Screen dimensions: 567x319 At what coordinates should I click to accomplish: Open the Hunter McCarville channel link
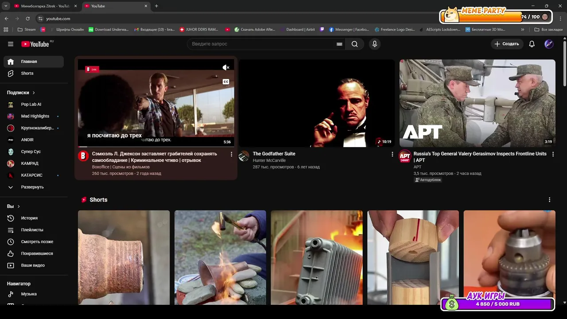(269, 160)
